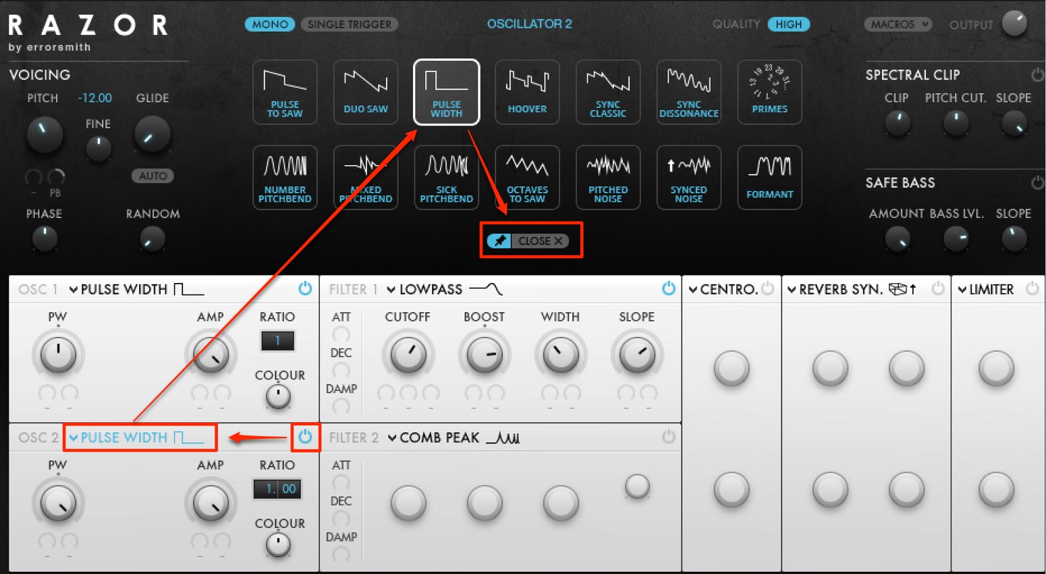Click the Spectral Clip knob
The image size is (1046, 574).
tap(898, 123)
